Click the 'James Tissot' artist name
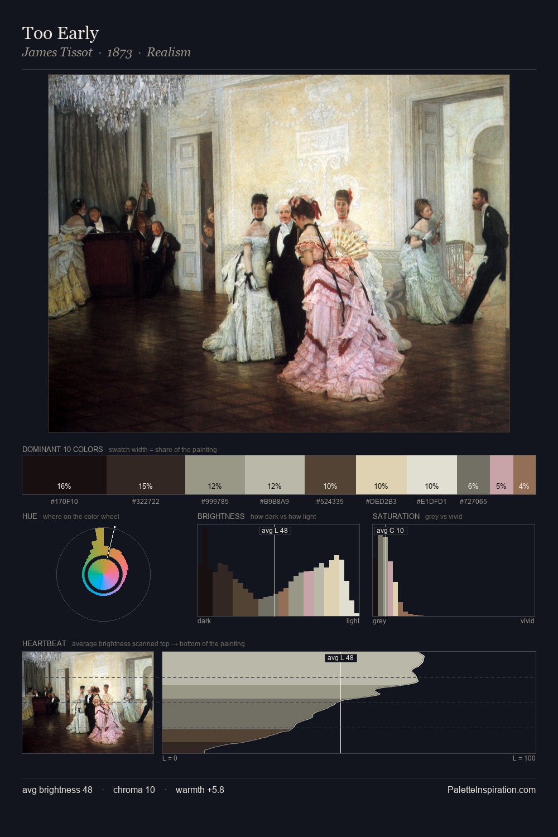 (x=57, y=52)
